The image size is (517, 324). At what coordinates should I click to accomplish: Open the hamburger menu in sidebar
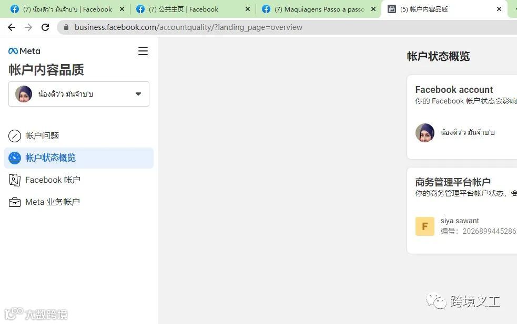pos(143,51)
